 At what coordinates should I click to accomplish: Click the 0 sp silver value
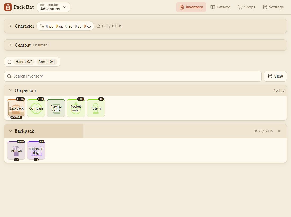pyautogui.click(x=78, y=26)
